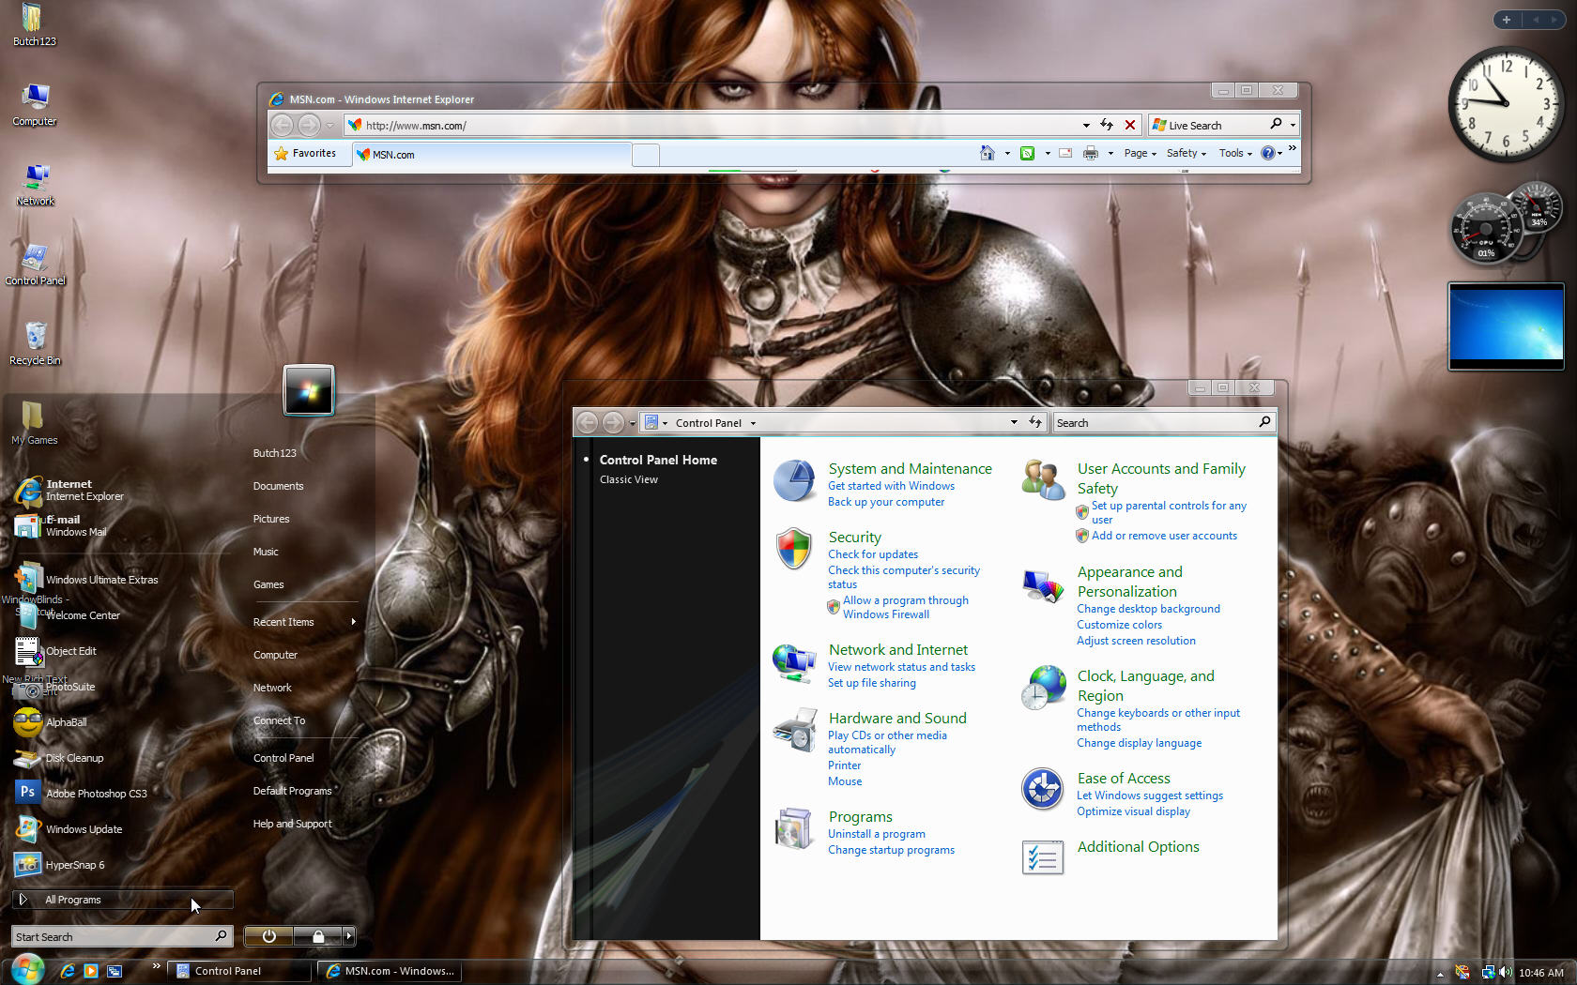This screenshot has width=1577, height=985.
Task: Open the Live Search provider dropdown arrow
Action: tap(1294, 125)
